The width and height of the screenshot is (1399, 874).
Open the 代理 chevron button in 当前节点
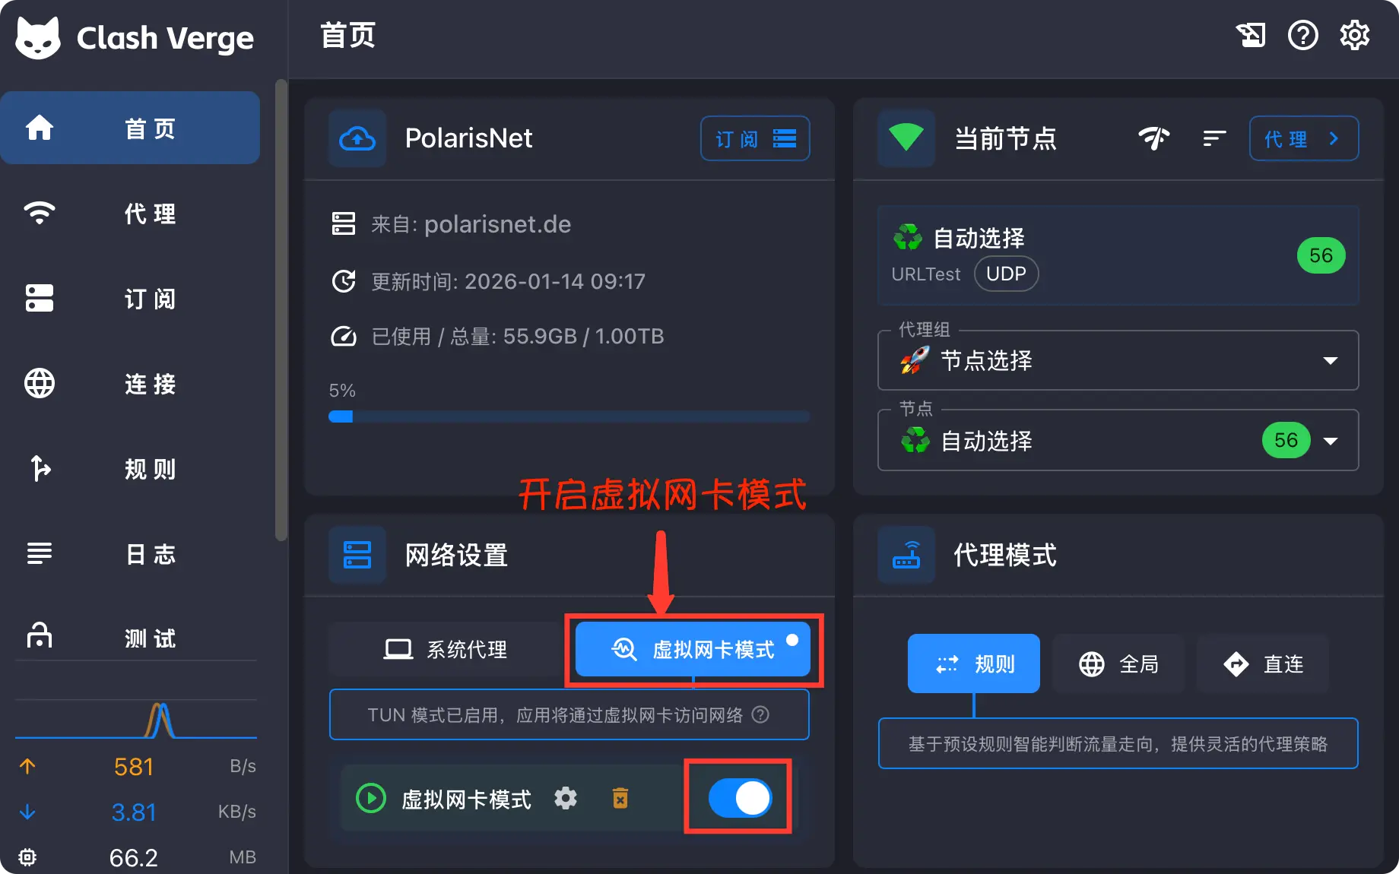(x=1304, y=138)
